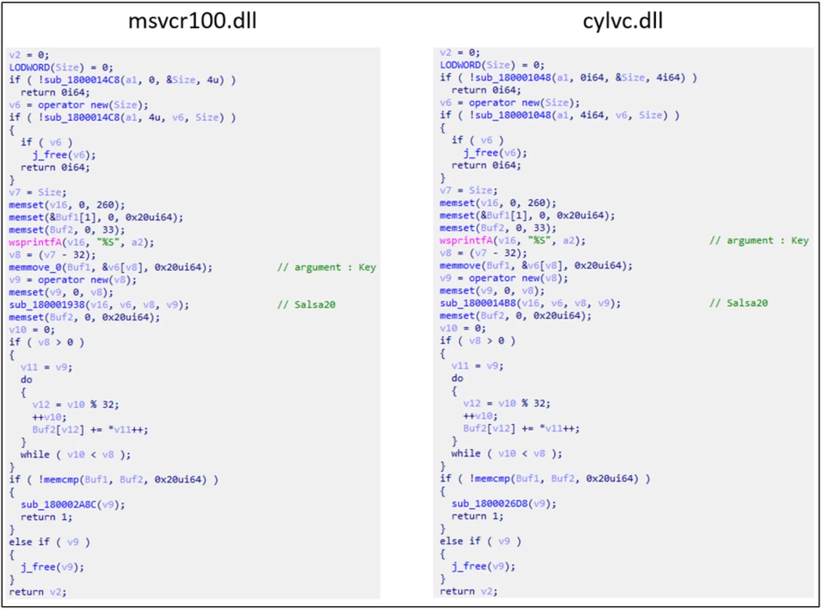Click the 'argument : Key' comment in the right pane
821x609 pixels.
758,241
